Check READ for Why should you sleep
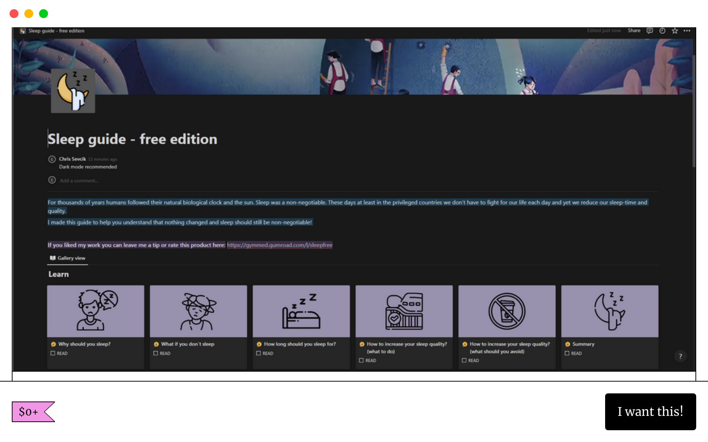This screenshot has width=708, height=442. click(53, 353)
